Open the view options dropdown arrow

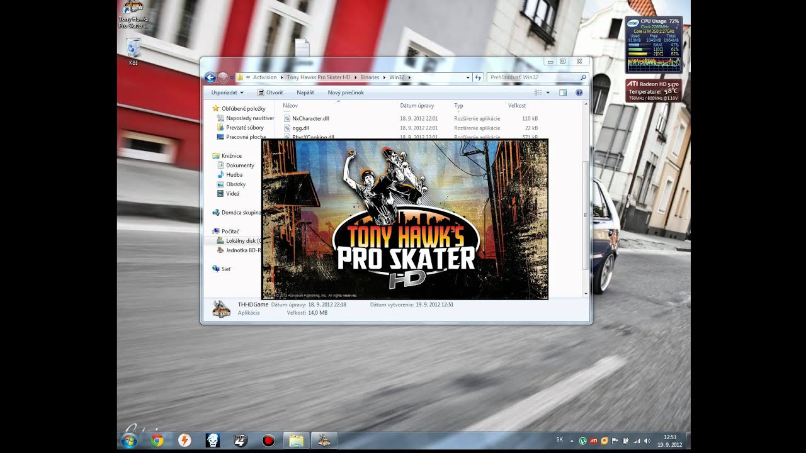[548, 92]
